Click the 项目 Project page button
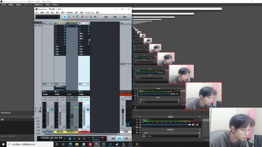Screen dimensions: 262x147 125,17
